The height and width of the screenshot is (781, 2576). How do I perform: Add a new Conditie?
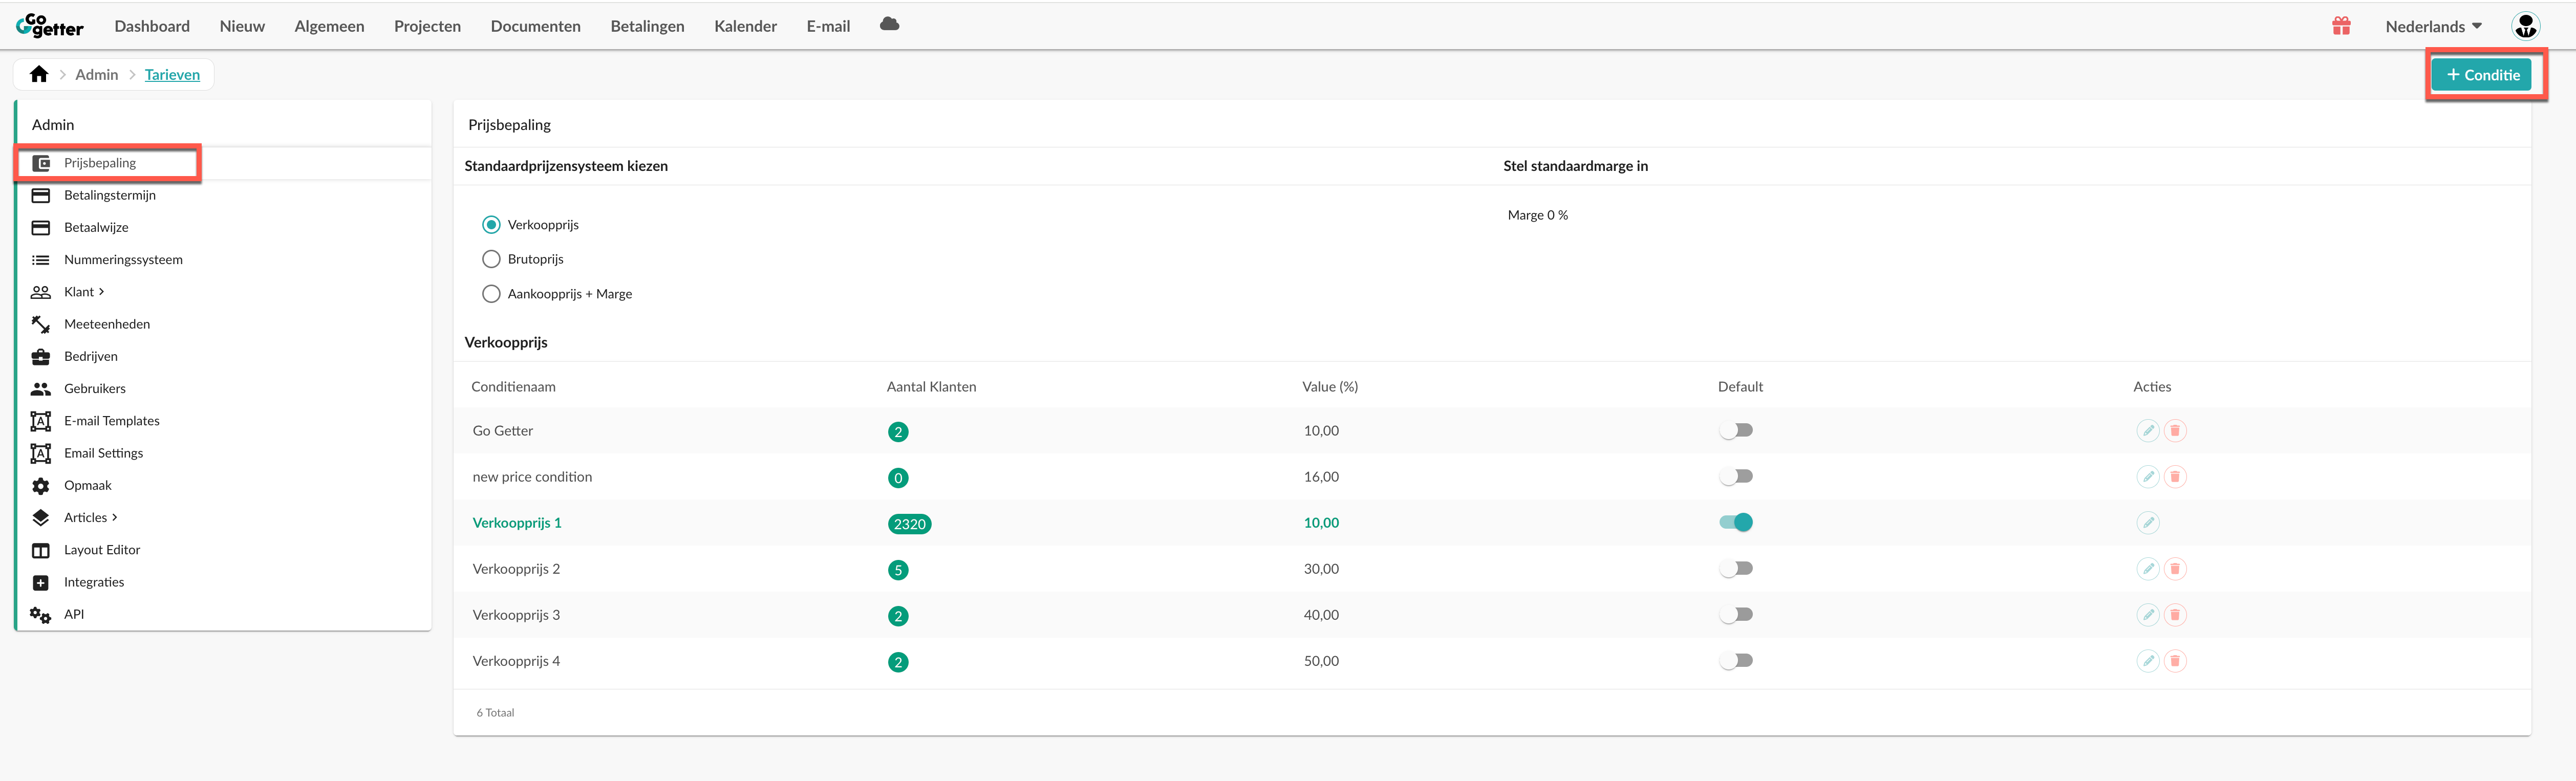click(2481, 75)
